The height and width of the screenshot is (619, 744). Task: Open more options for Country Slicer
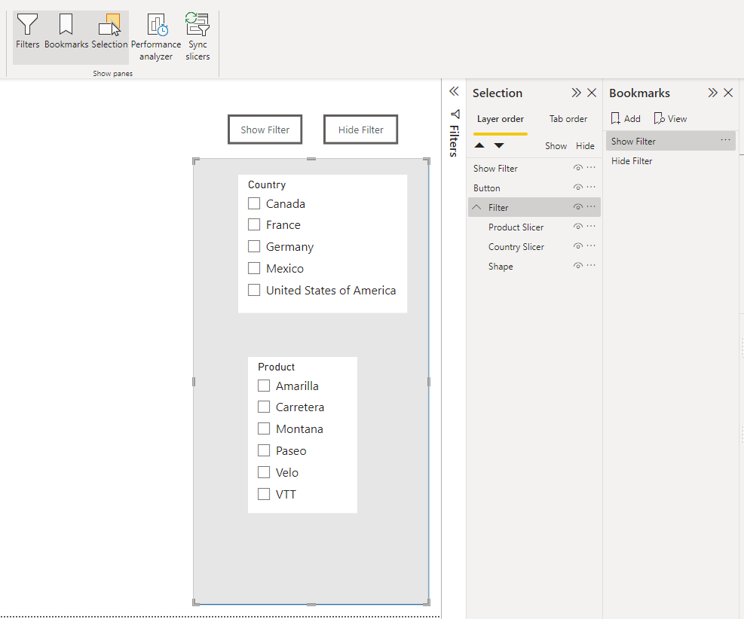(x=591, y=245)
